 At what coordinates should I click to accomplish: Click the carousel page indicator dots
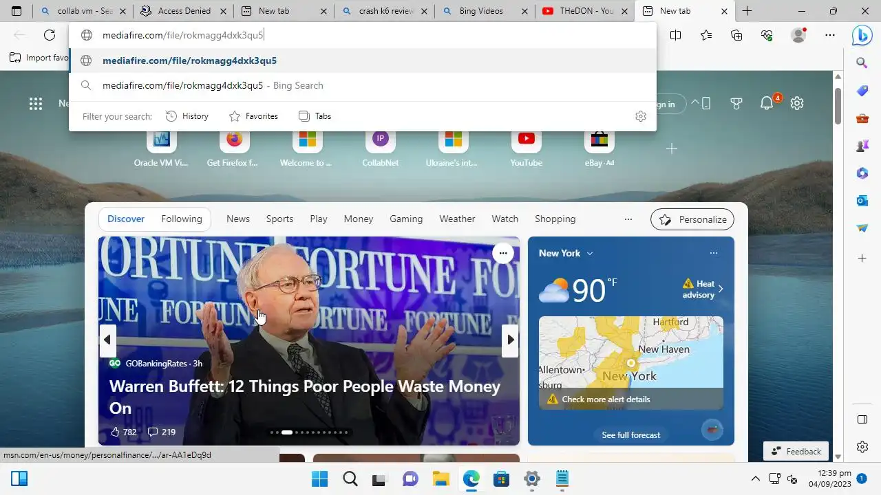309,432
